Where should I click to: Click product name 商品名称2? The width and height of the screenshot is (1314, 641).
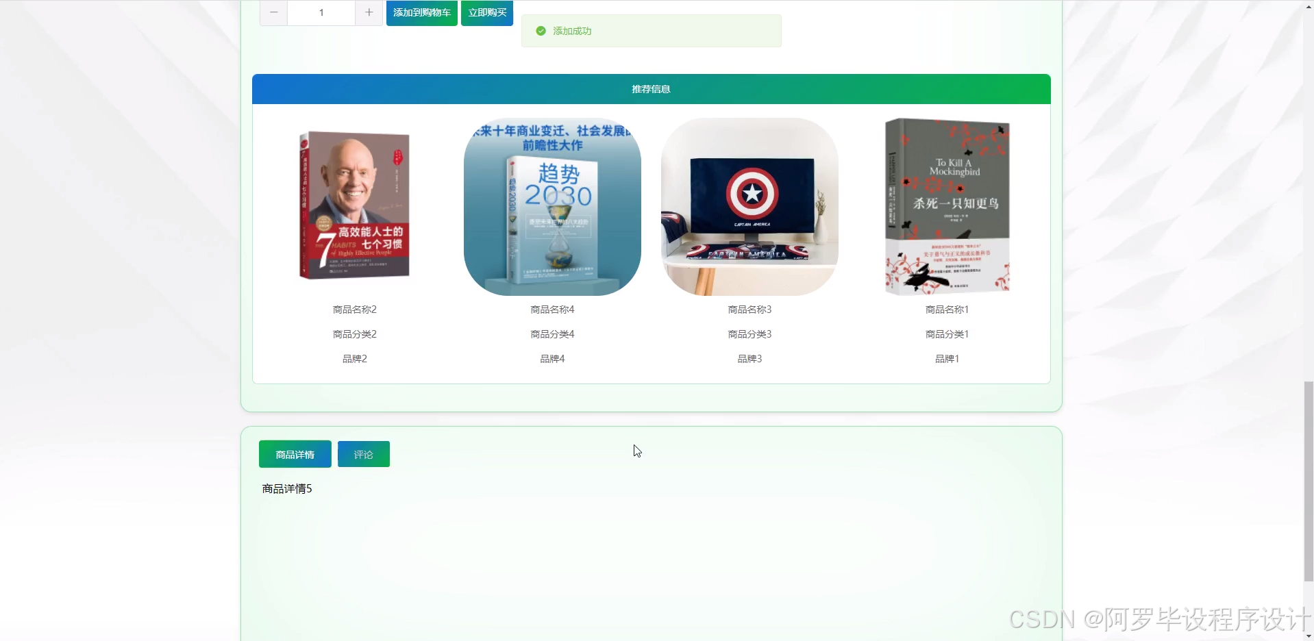(x=355, y=310)
